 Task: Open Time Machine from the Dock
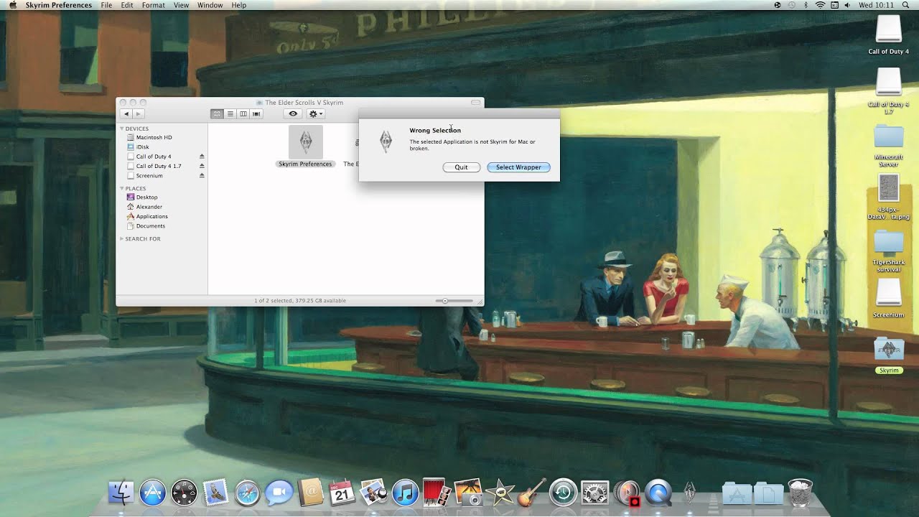564,493
